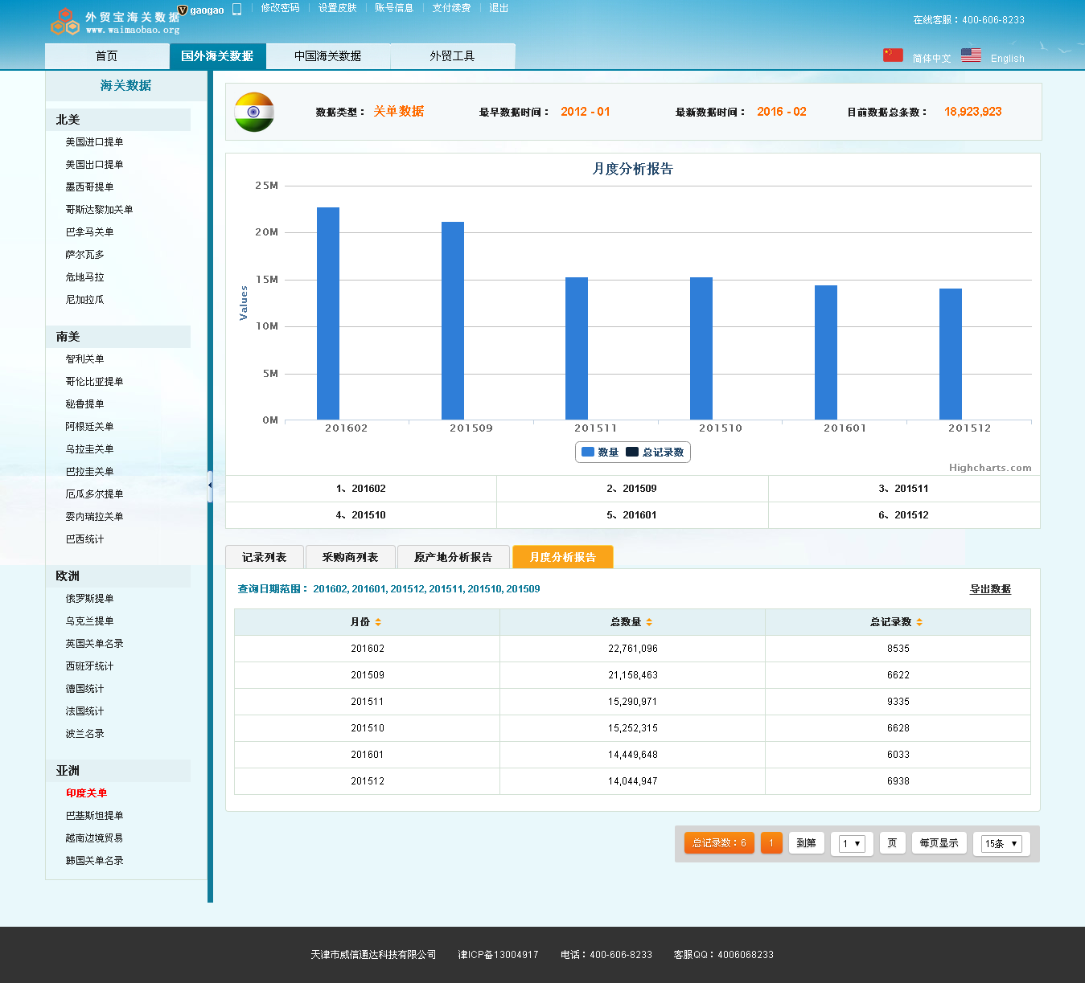Viewport: 1085px width, 983px height.
Task: Click the mobile phone icon beside username
Action: [x=236, y=9]
